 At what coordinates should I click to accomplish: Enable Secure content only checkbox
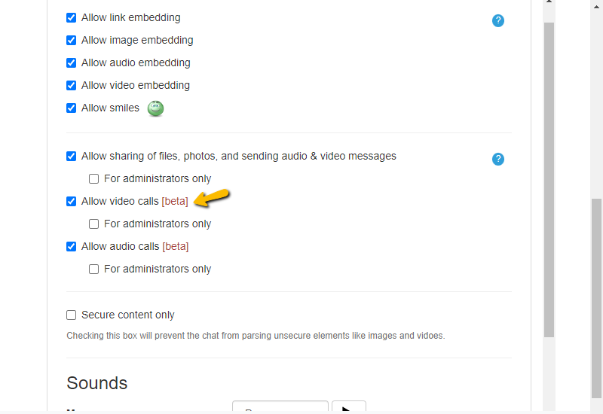pyautogui.click(x=71, y=315)
